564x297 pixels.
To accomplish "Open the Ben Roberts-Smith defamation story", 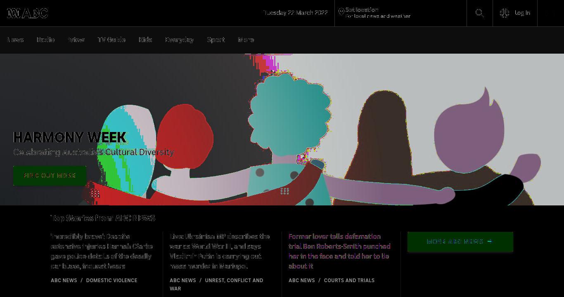I will tap(339, 251).
